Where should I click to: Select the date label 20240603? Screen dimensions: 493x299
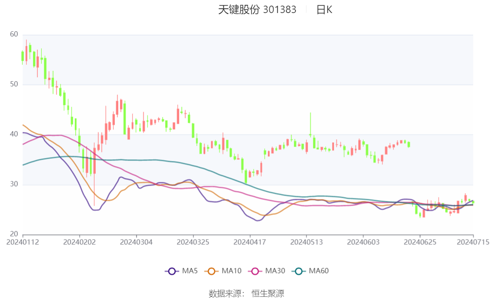tap(363, 242)
